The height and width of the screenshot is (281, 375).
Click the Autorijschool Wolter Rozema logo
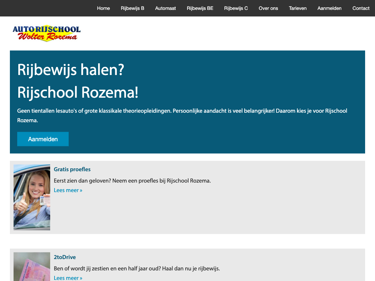tap(47, 33)
